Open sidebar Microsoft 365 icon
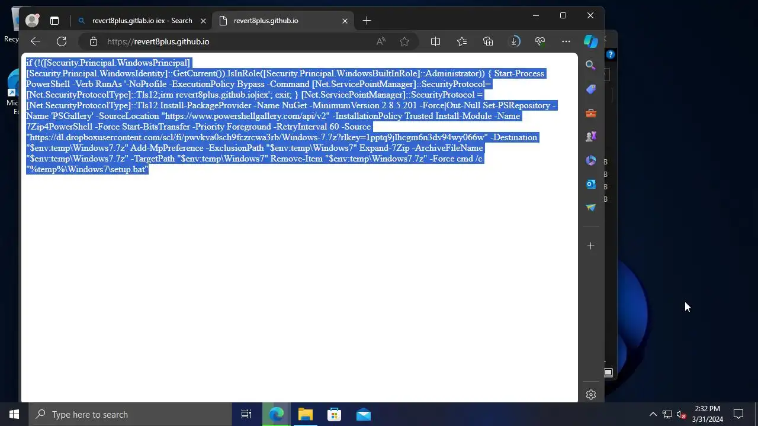 pos(590,160)
